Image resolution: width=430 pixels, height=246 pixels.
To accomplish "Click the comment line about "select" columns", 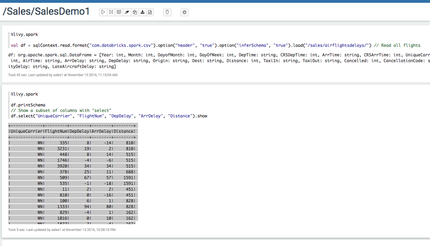I will click(x=61, y=110).
